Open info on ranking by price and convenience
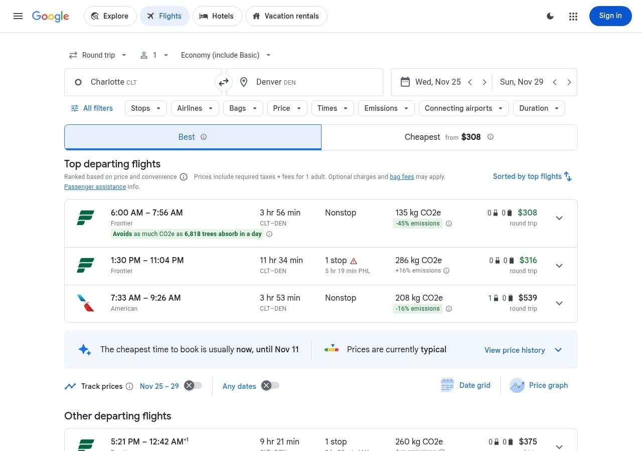This screenshot has height=451, width=642. (184, 177)
